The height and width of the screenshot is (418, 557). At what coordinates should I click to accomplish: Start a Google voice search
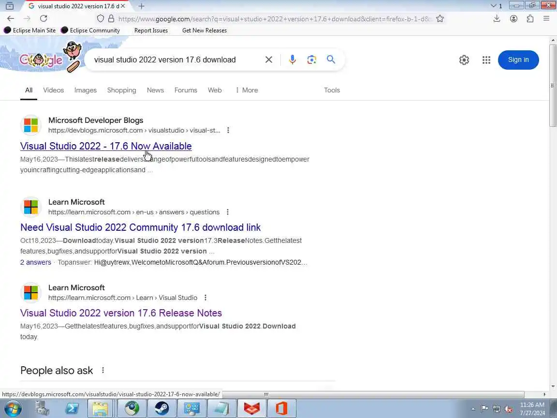coord(293,60)
